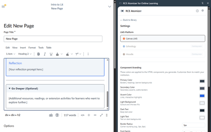Image resolution: width=211 pixels, height=132 pixels.
Task: Open the Format menu
Action: pyautogui.click(x=32, y=48)
